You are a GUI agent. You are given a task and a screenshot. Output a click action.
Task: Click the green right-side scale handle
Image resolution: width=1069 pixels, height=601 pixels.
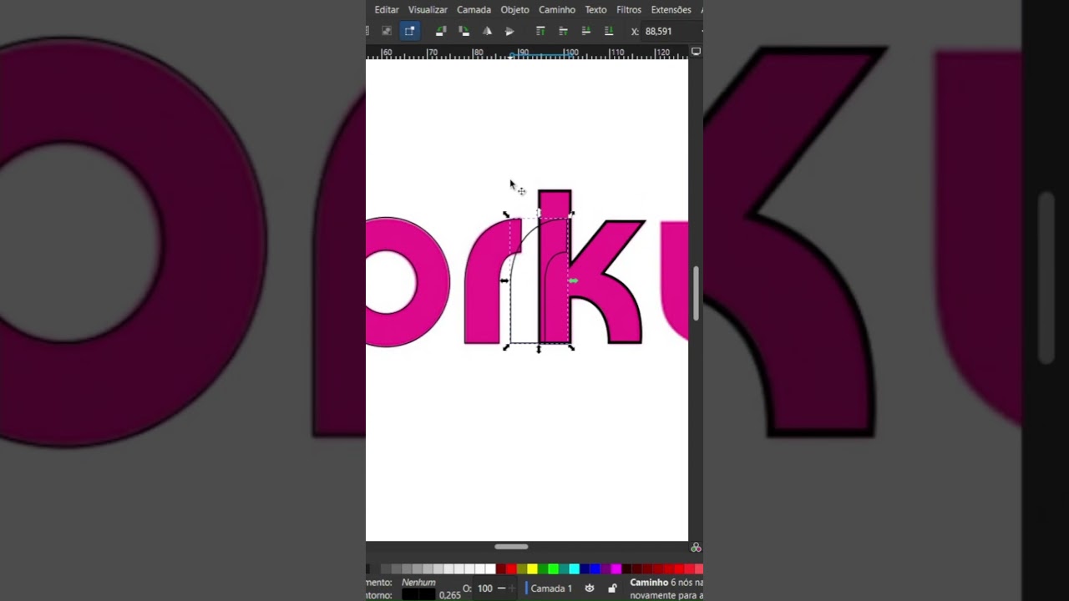pos(573,281)
